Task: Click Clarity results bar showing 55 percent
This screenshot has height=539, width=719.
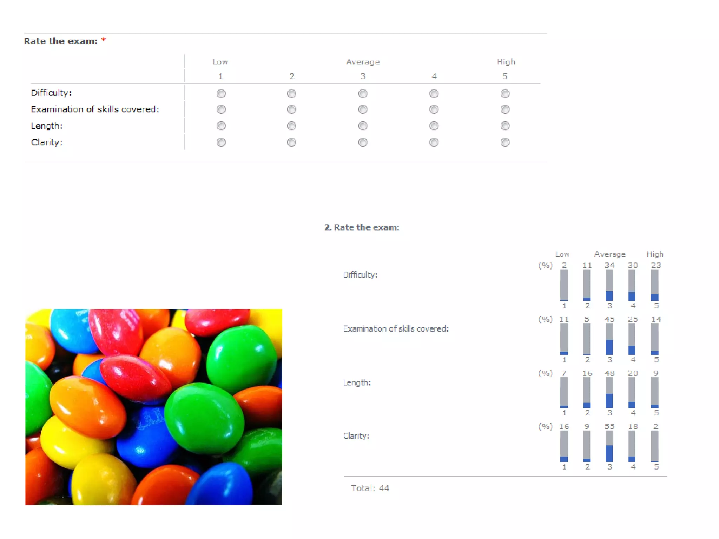Action: (609, 446)
